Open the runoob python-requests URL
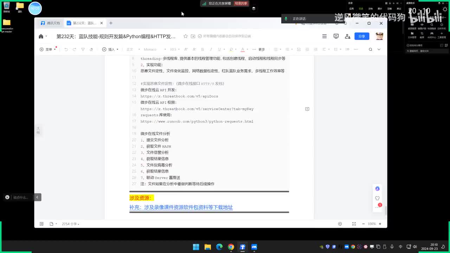This screenshot has height=253, width=450. tap(197, 122)
